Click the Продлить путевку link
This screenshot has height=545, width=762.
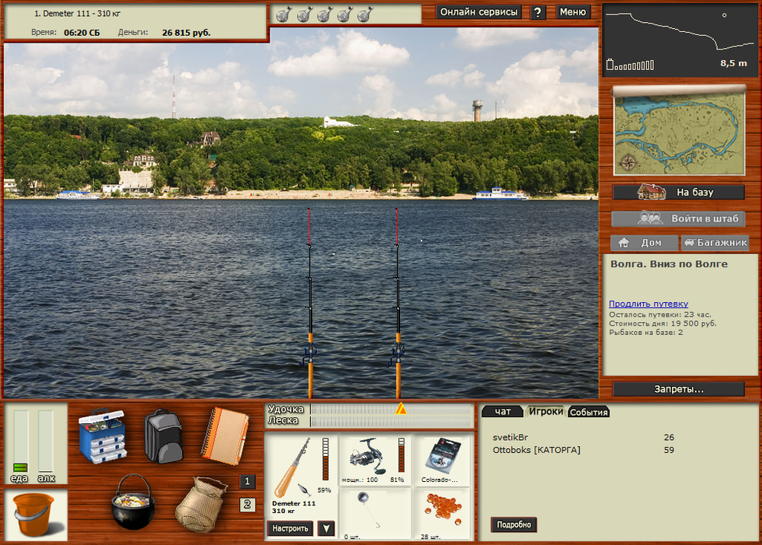click(x=648, y=304)
